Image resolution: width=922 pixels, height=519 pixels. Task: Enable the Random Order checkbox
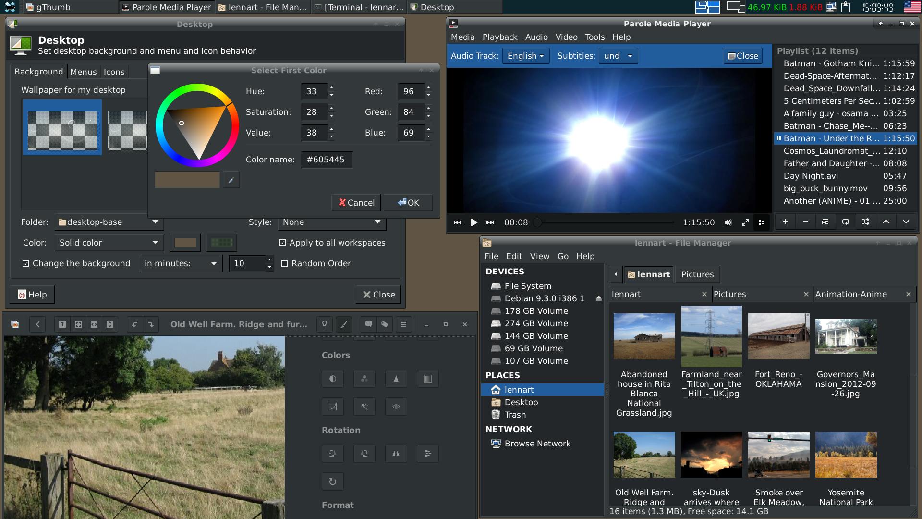[x=285, y=263]
